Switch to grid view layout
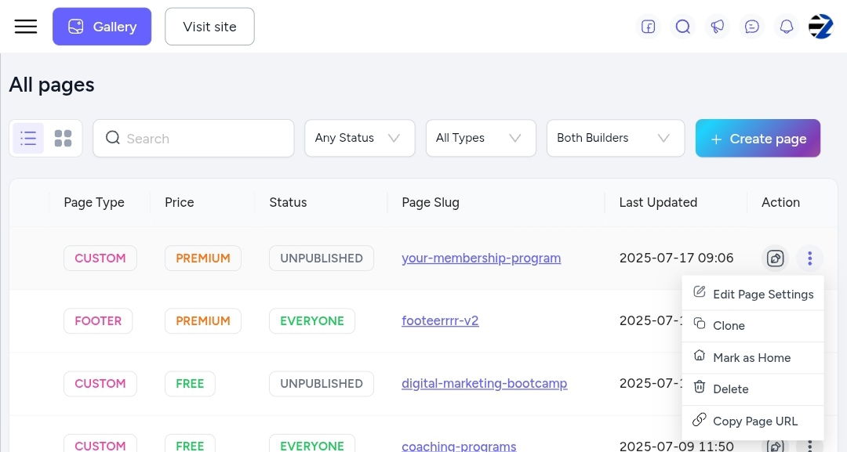The width and height of the screenshot is (847, 452). point(64,138)
